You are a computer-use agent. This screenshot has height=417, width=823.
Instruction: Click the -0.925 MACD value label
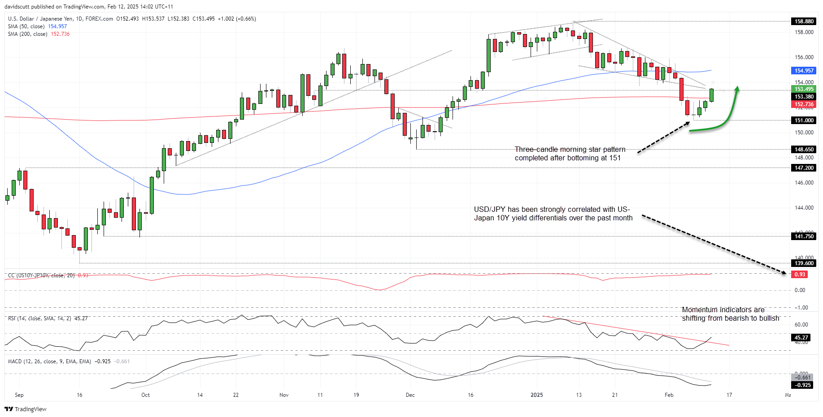[x=802, y=385]
